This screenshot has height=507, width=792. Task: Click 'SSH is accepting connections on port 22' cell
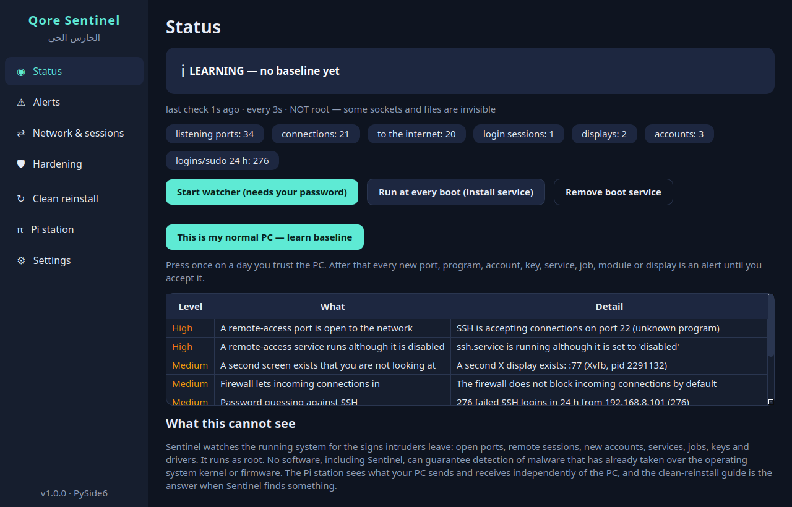(x=609, y=328)
